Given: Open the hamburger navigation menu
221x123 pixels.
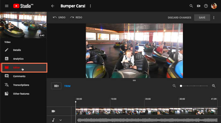Looking at the screenshot, I should 7,6.
